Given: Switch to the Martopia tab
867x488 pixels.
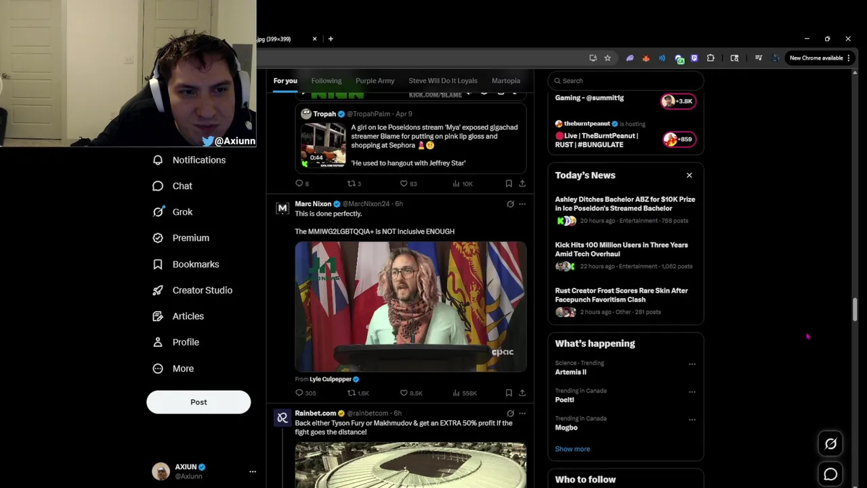Looking at the screenshot, I should pyautogui.click(x=506, y=81).
